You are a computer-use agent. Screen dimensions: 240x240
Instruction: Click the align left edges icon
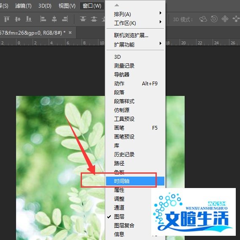coord(43,19)
